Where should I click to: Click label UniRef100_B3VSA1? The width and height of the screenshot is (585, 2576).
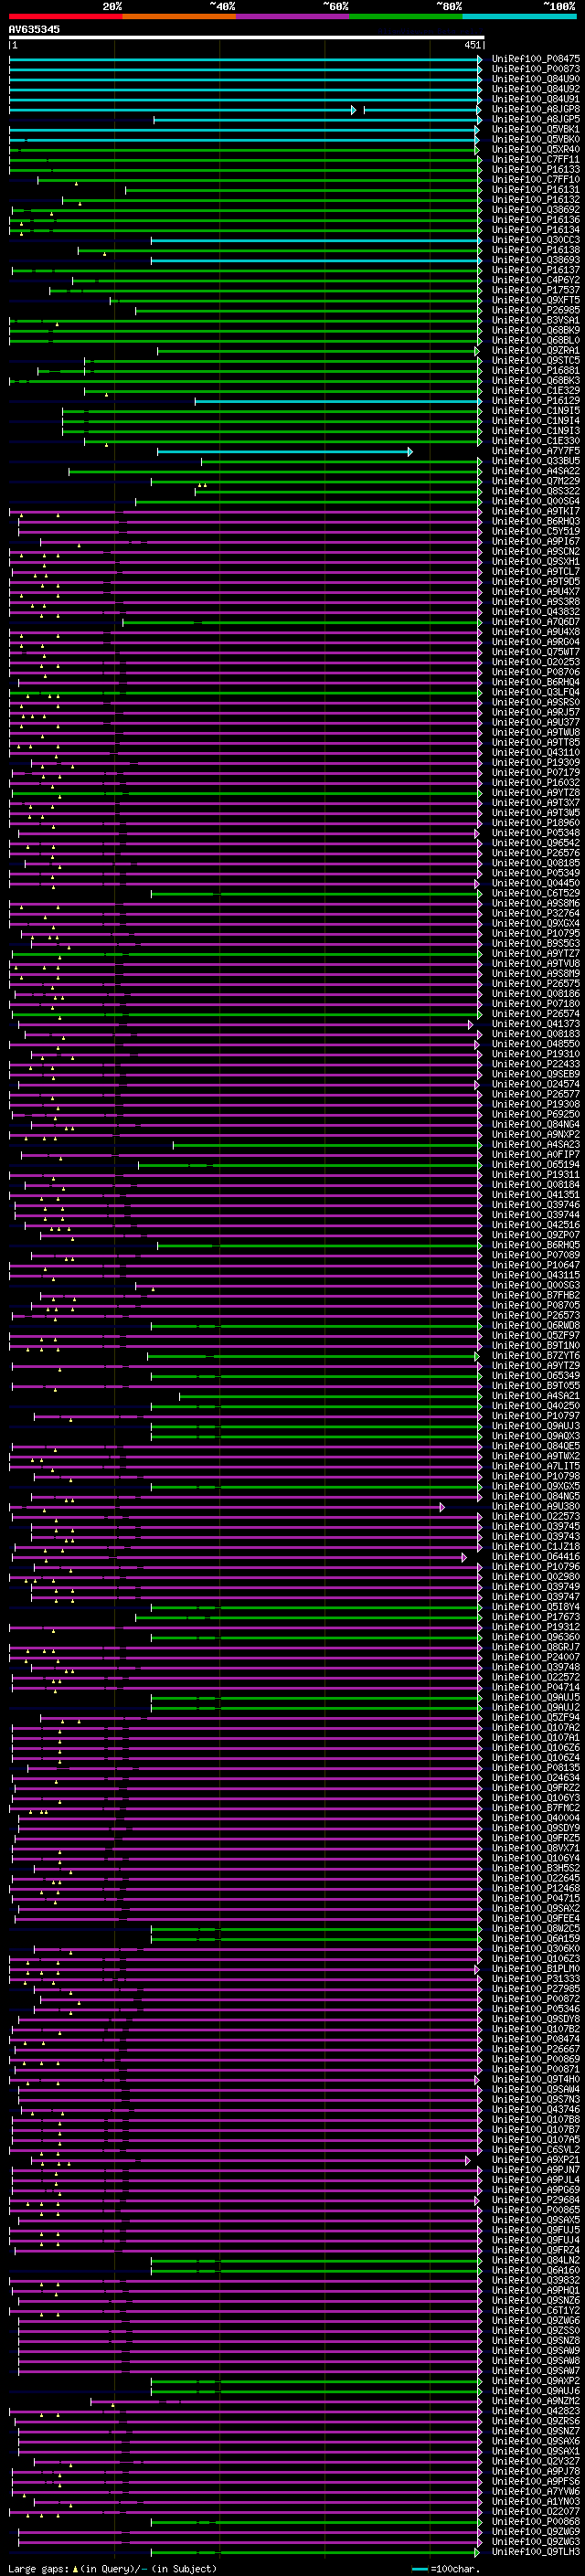tap(536, 320)
